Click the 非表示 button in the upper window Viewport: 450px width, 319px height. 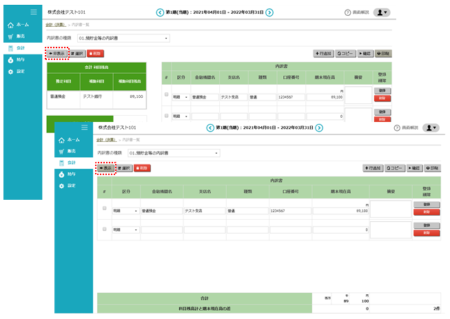[56, 52]
